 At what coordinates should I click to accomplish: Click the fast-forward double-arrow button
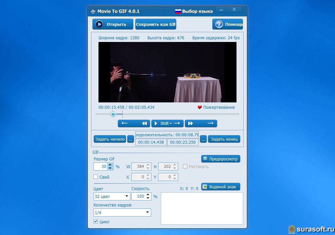click(x=190, y=123)
